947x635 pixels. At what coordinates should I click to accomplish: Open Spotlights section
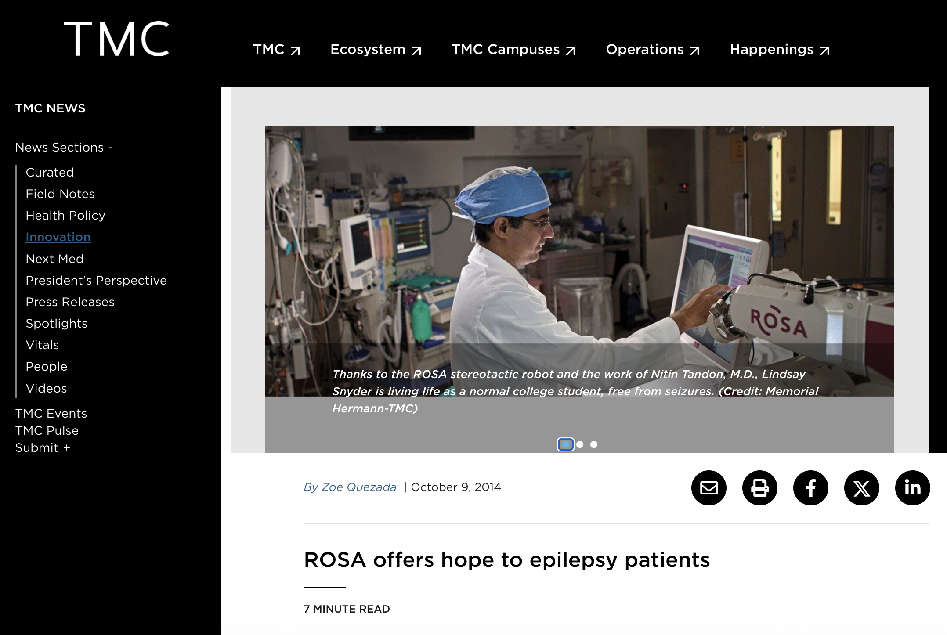57,323
